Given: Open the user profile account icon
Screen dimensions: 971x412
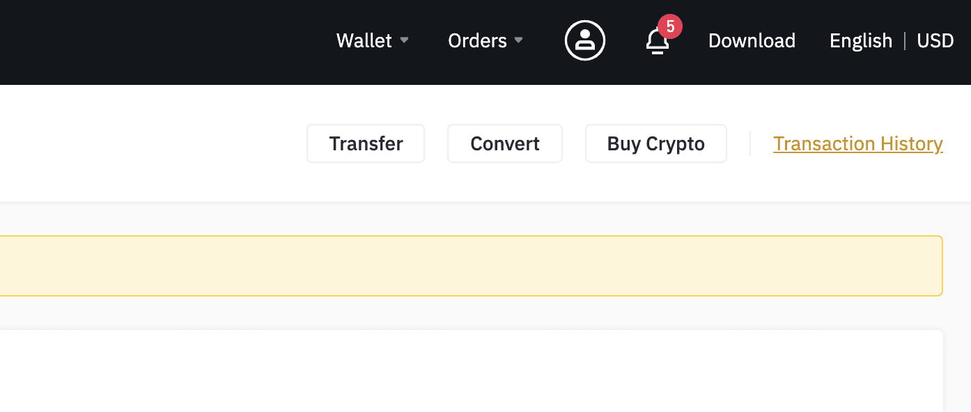Looking at the screenshot, I should (x=584, y=40).
